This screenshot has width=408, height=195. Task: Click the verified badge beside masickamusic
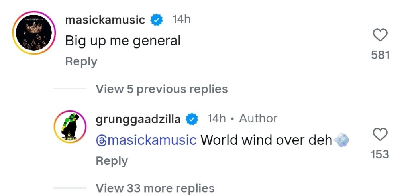point(157,20)
